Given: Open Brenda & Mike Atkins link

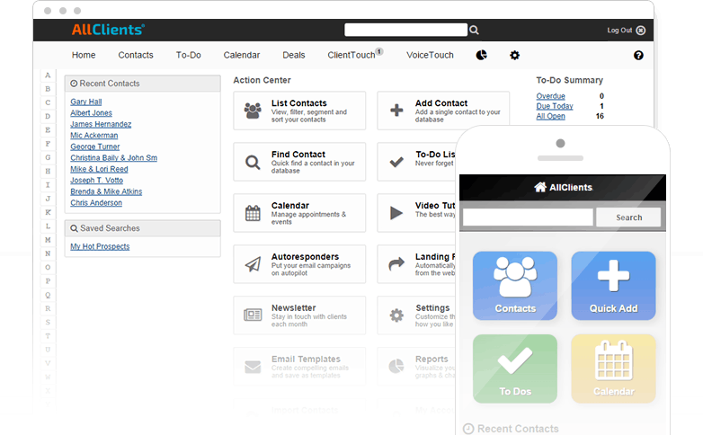Looking at the screenshot, I should pos(106,191).
